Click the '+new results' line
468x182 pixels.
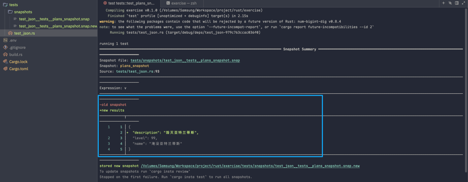[112, 111]
